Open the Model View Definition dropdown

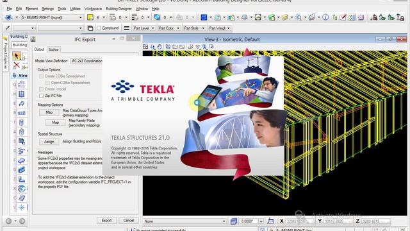coord(86,61)
